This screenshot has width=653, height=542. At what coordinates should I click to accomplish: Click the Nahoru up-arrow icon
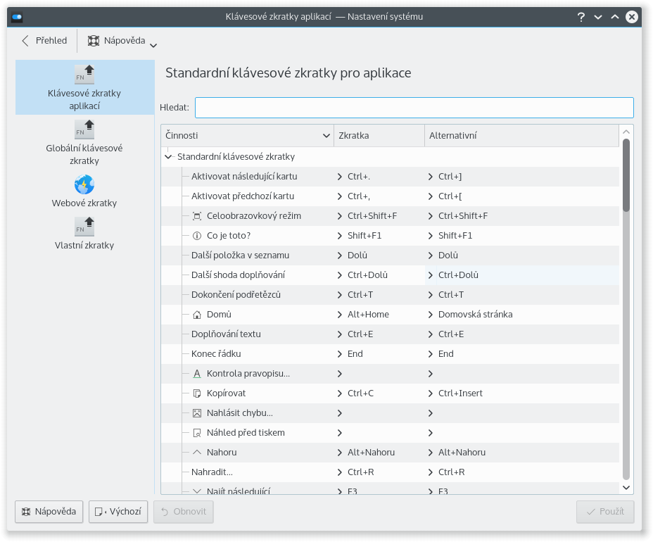coord(197,453)
